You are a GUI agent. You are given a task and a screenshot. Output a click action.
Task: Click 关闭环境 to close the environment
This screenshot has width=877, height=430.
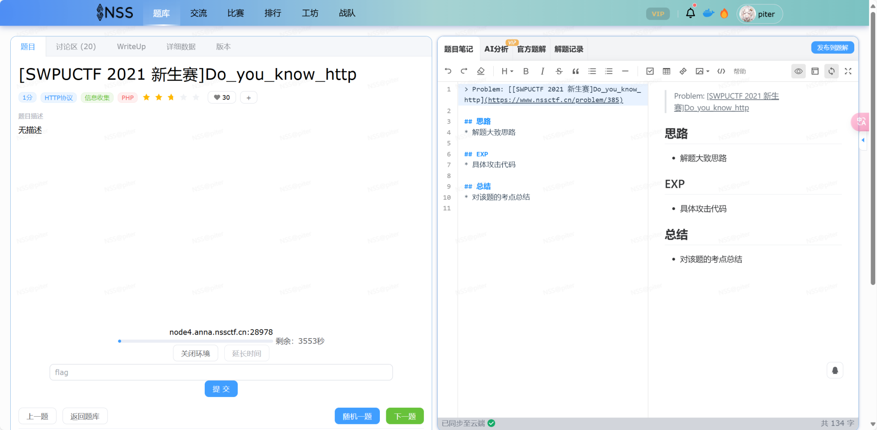[x=195, y=353]
